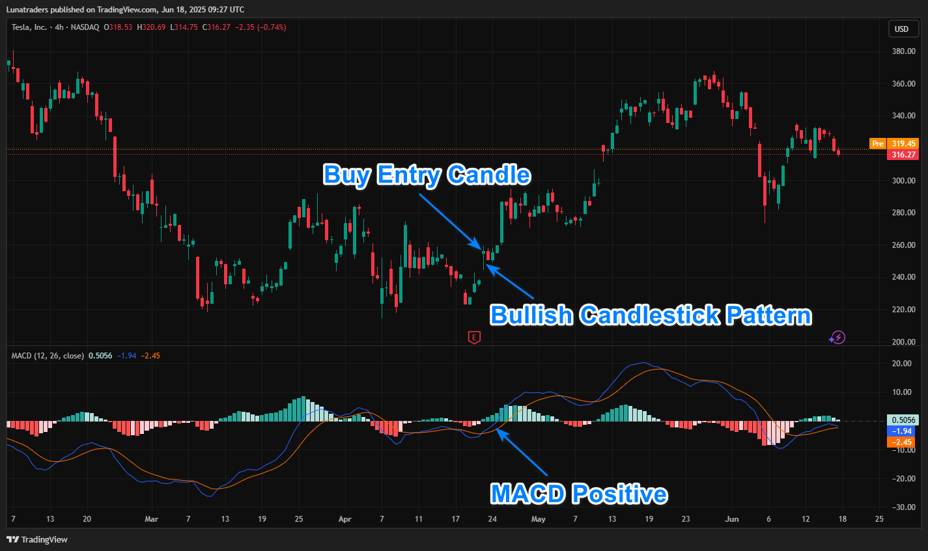Click the NASDAQ exchange label
This screenshot has width=928, height=551.
85,27
